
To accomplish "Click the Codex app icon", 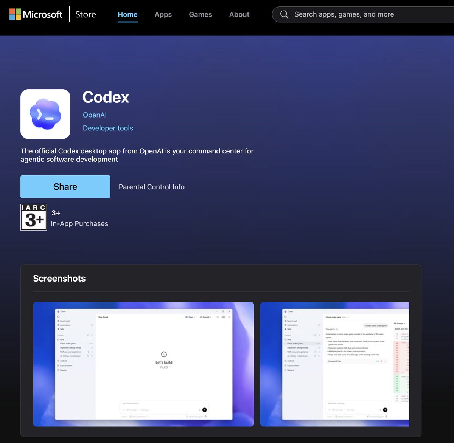I will pyautogui.click(x=45, y=114).
